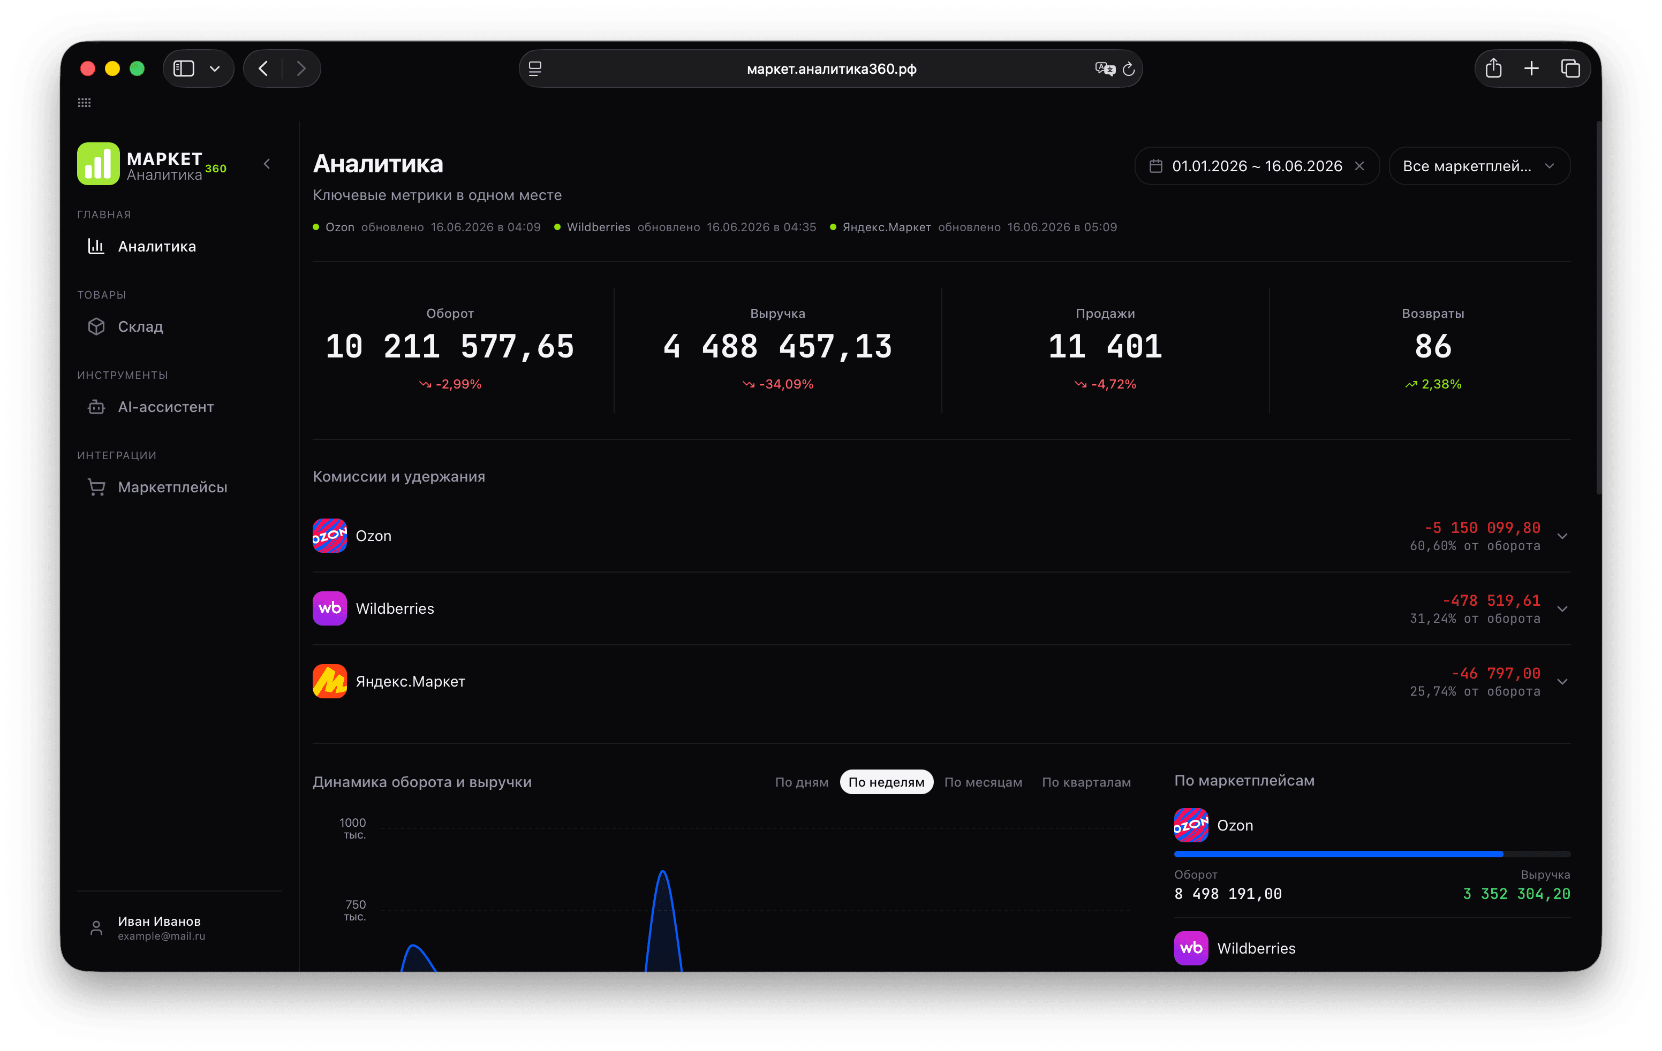Click the -2,99% turnover change
Image resolution: width=1662 pixels, height=1051 pixels.
[x=450, y=384]
